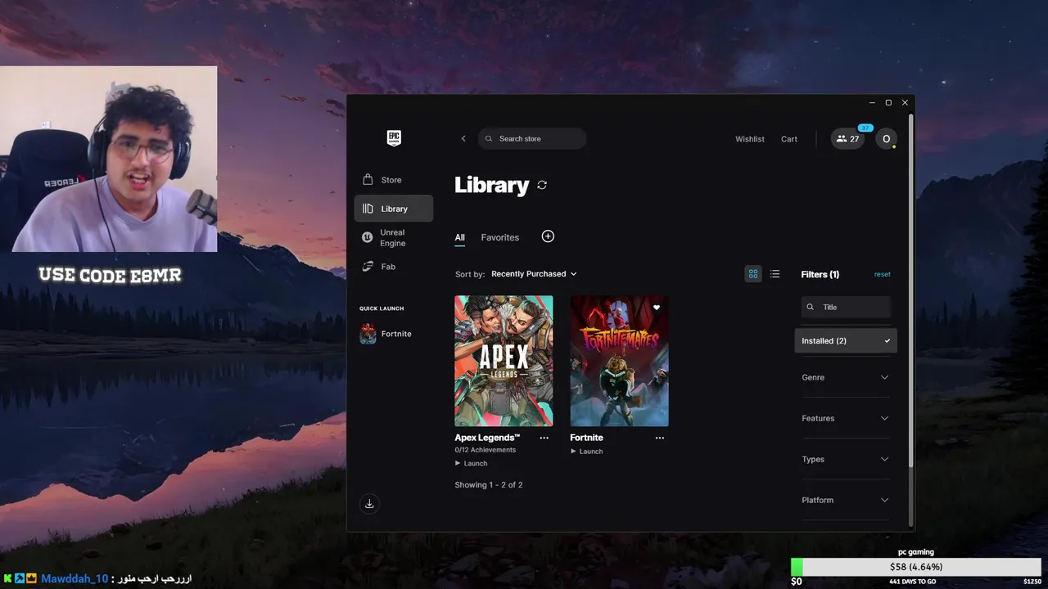This screenshot has height=589, width=1048.
Task: Add a new collection with plus icon
Action: tap(548, 236)
